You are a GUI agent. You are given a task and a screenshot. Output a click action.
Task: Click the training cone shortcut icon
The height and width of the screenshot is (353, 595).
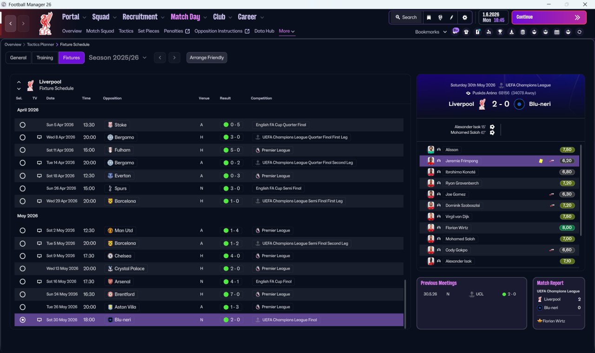tap(511, 32)
